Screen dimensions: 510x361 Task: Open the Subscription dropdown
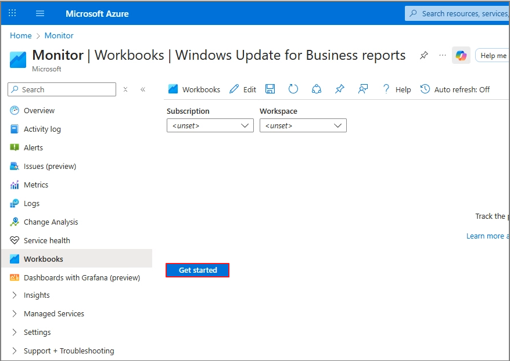pyautogui.click(x=210, y=125)
